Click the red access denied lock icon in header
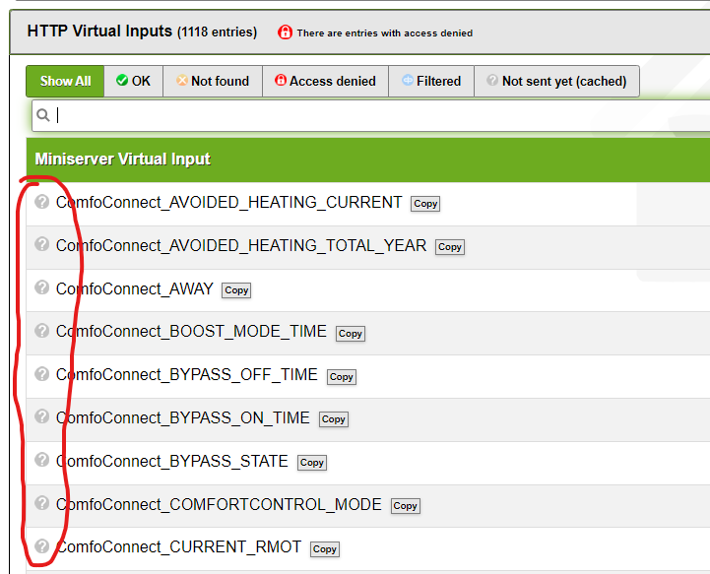Image resolution: width=710 pixels, height=574 pixels. [x=285, y=32]
